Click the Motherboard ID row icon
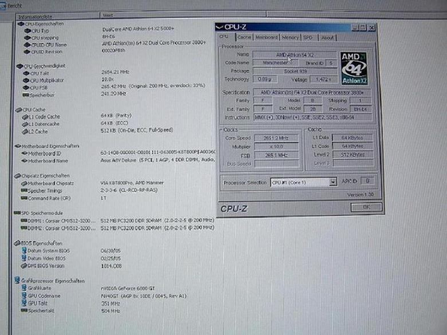The width and height of the screenshot is (447, 335). [x=24, y=153]
